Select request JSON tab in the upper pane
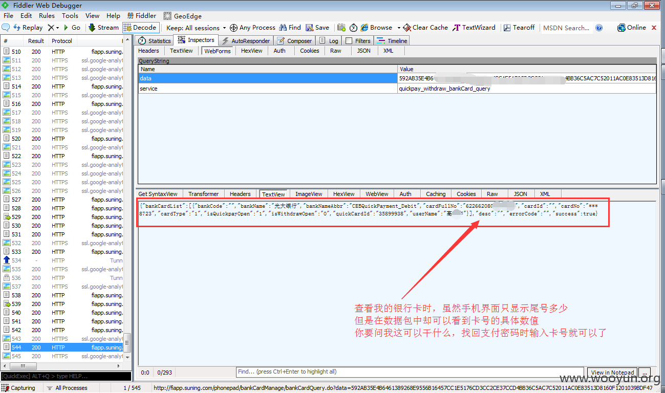Screen dimensions: 665x393 [x=363, y=51]
